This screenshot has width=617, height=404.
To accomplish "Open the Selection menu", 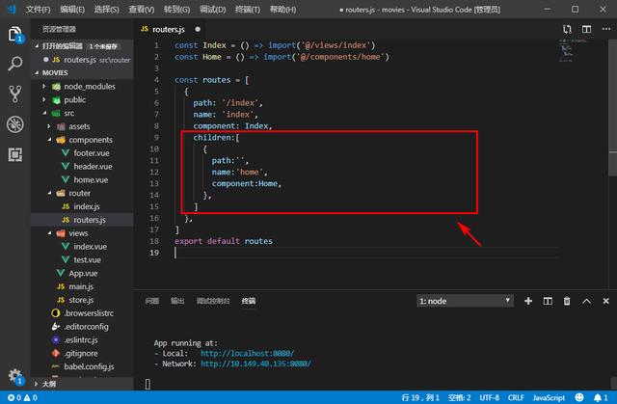I will pyautogui.click(x=106, y=9).
